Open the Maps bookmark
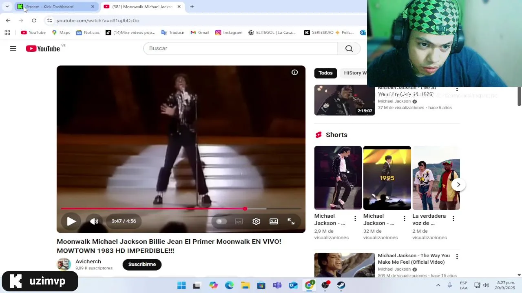 pos(61,33)
